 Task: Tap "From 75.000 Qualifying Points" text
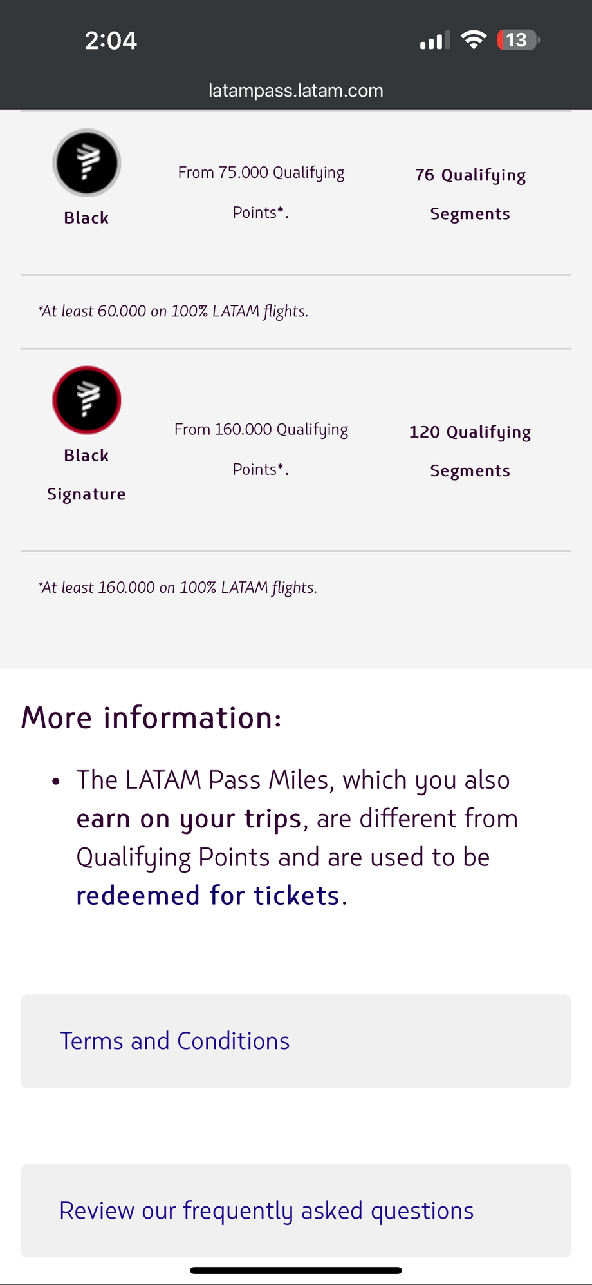pos(261,192)
